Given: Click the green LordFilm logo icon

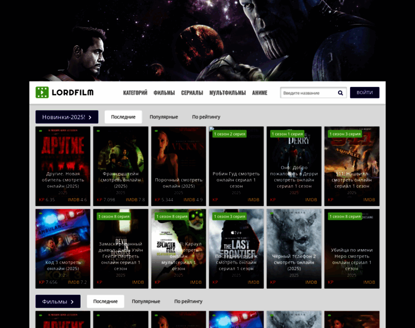Looking at the screenshot, I should click(x=42, y=92).
